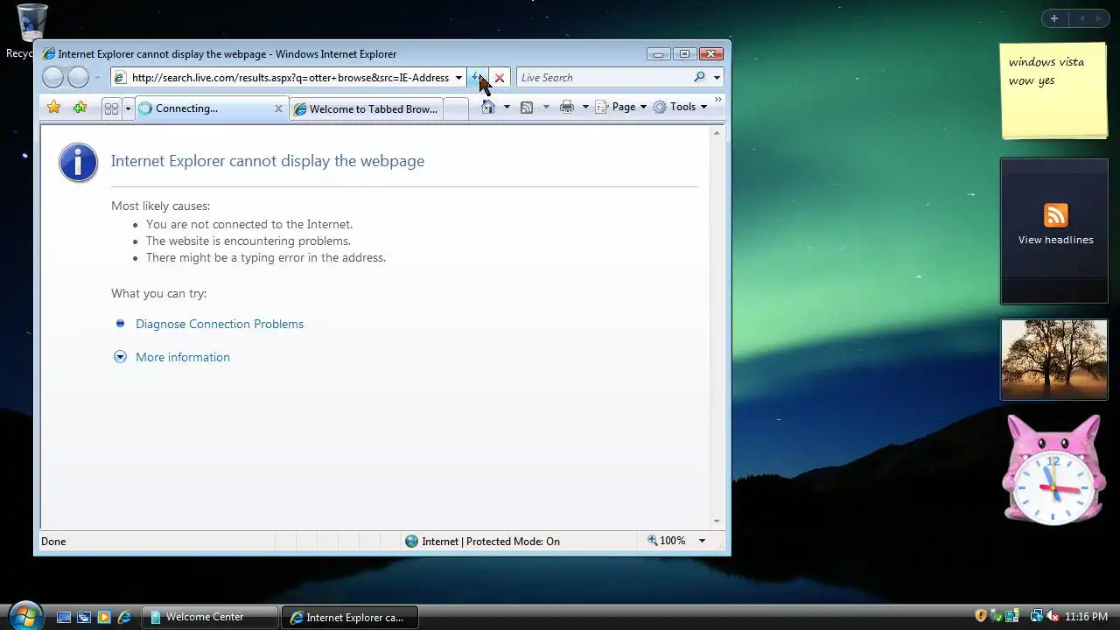Click Show Desktop in Quick Launch
Screen dimensions: 1120x630
pyautogui.click(x=64, y=617)
